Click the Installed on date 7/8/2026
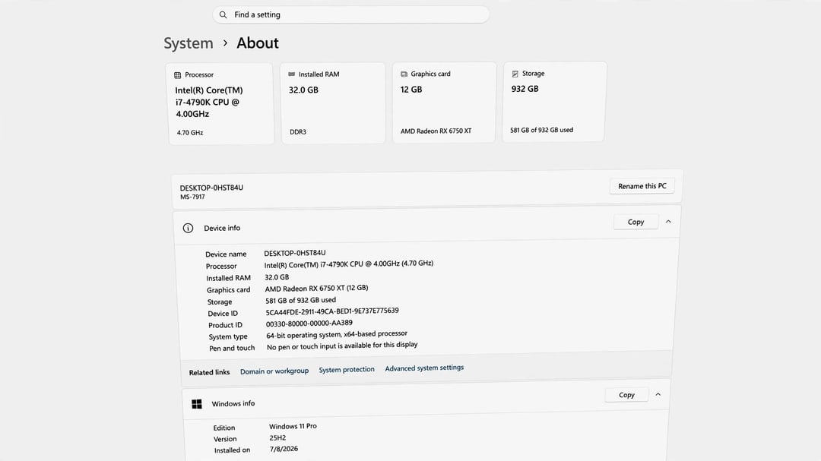This screenshot has width=821, height=461. 284,449
